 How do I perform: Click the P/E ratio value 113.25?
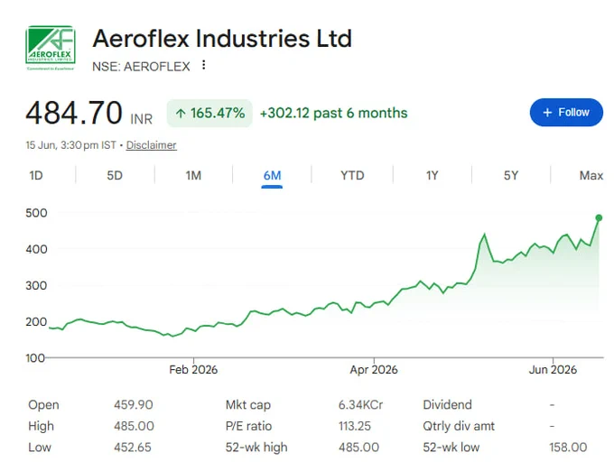pos(355,426)
